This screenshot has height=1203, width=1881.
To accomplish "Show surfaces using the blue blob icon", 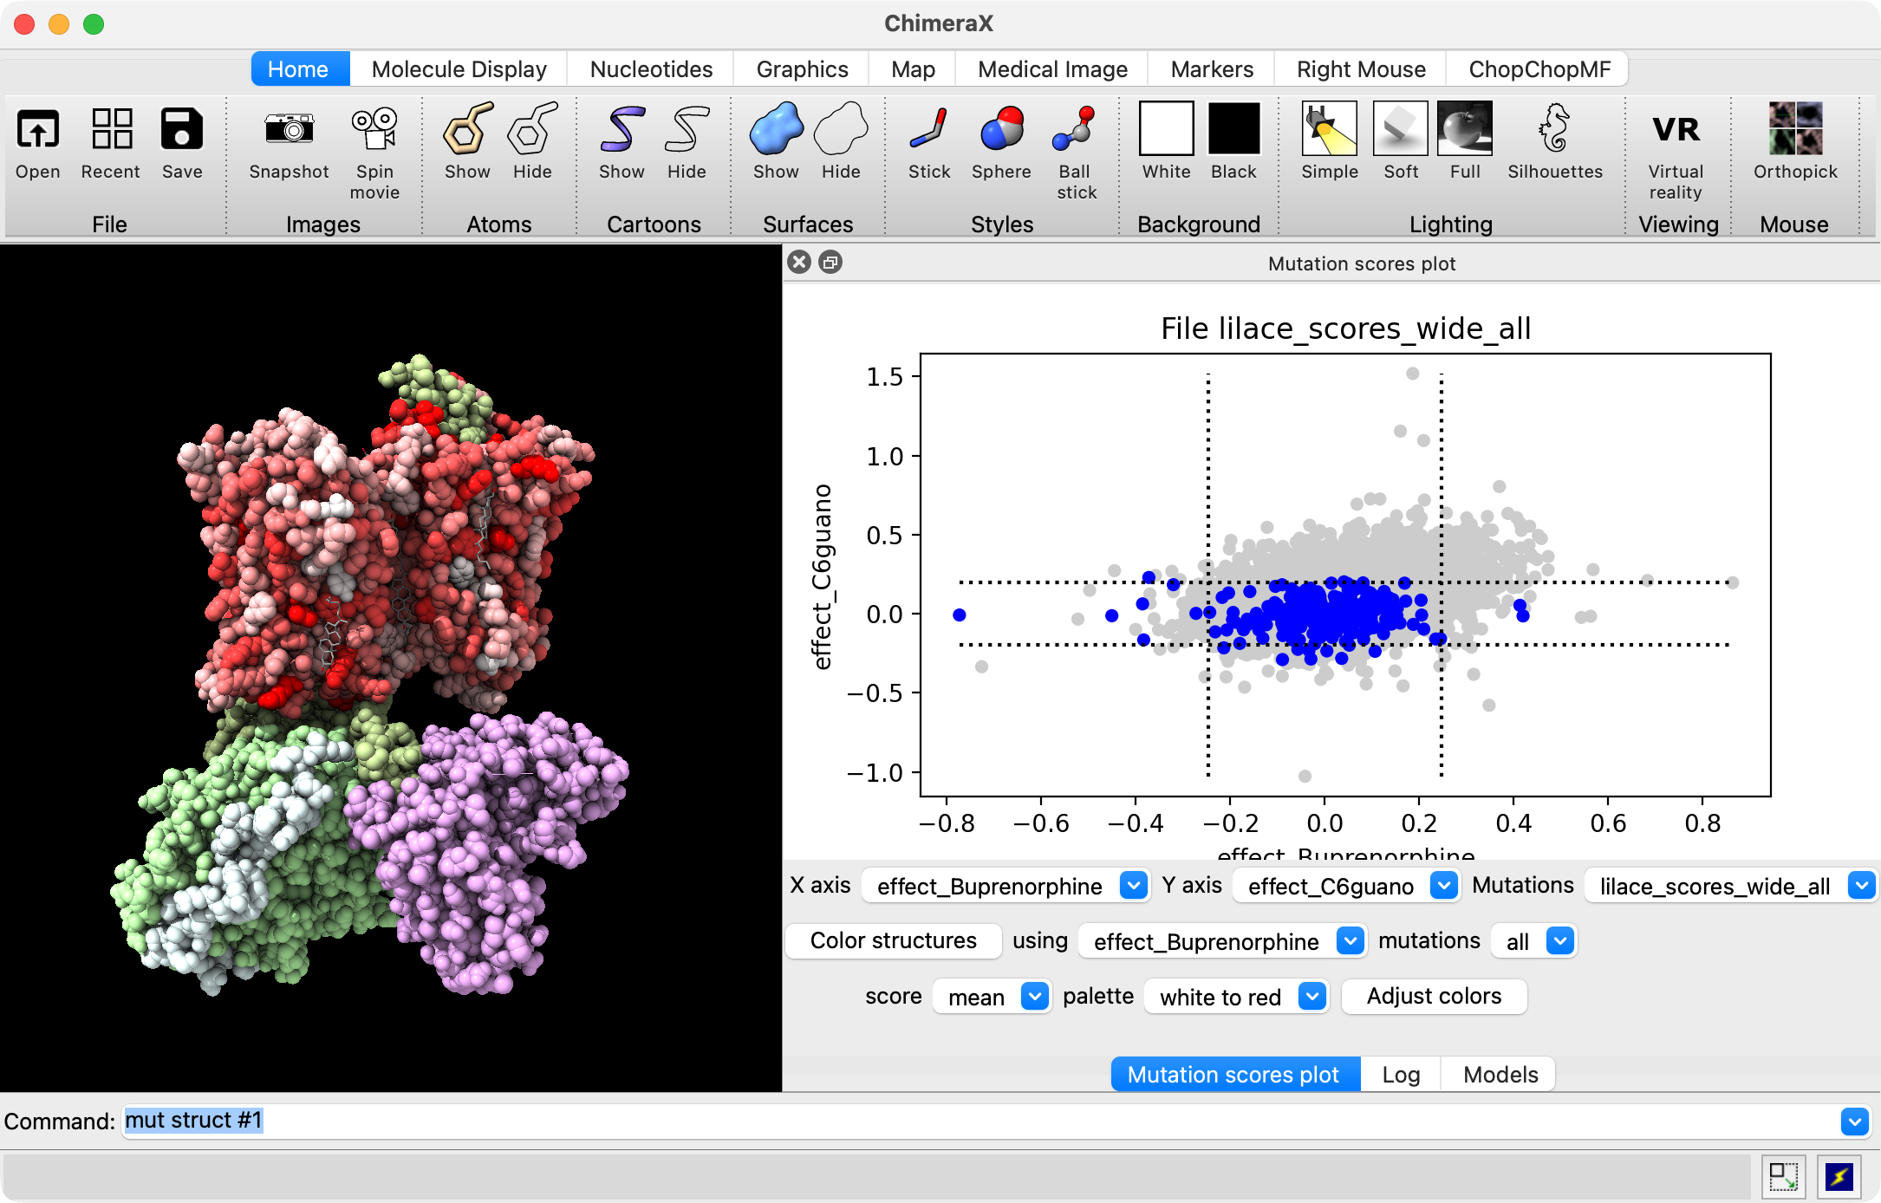I will pos(776,130).
